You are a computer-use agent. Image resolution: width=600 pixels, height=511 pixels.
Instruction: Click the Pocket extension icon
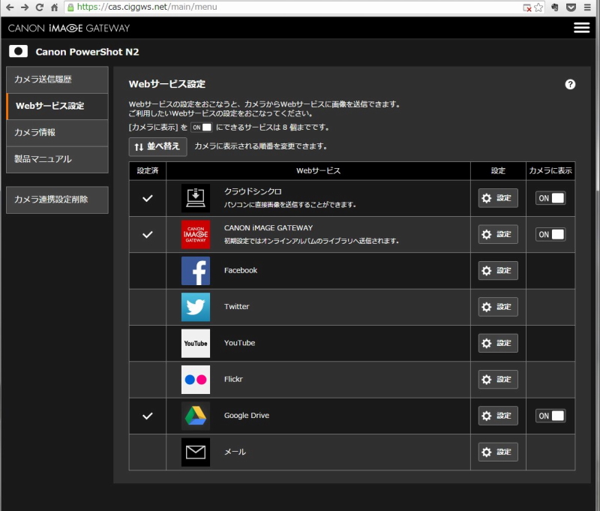571,7
